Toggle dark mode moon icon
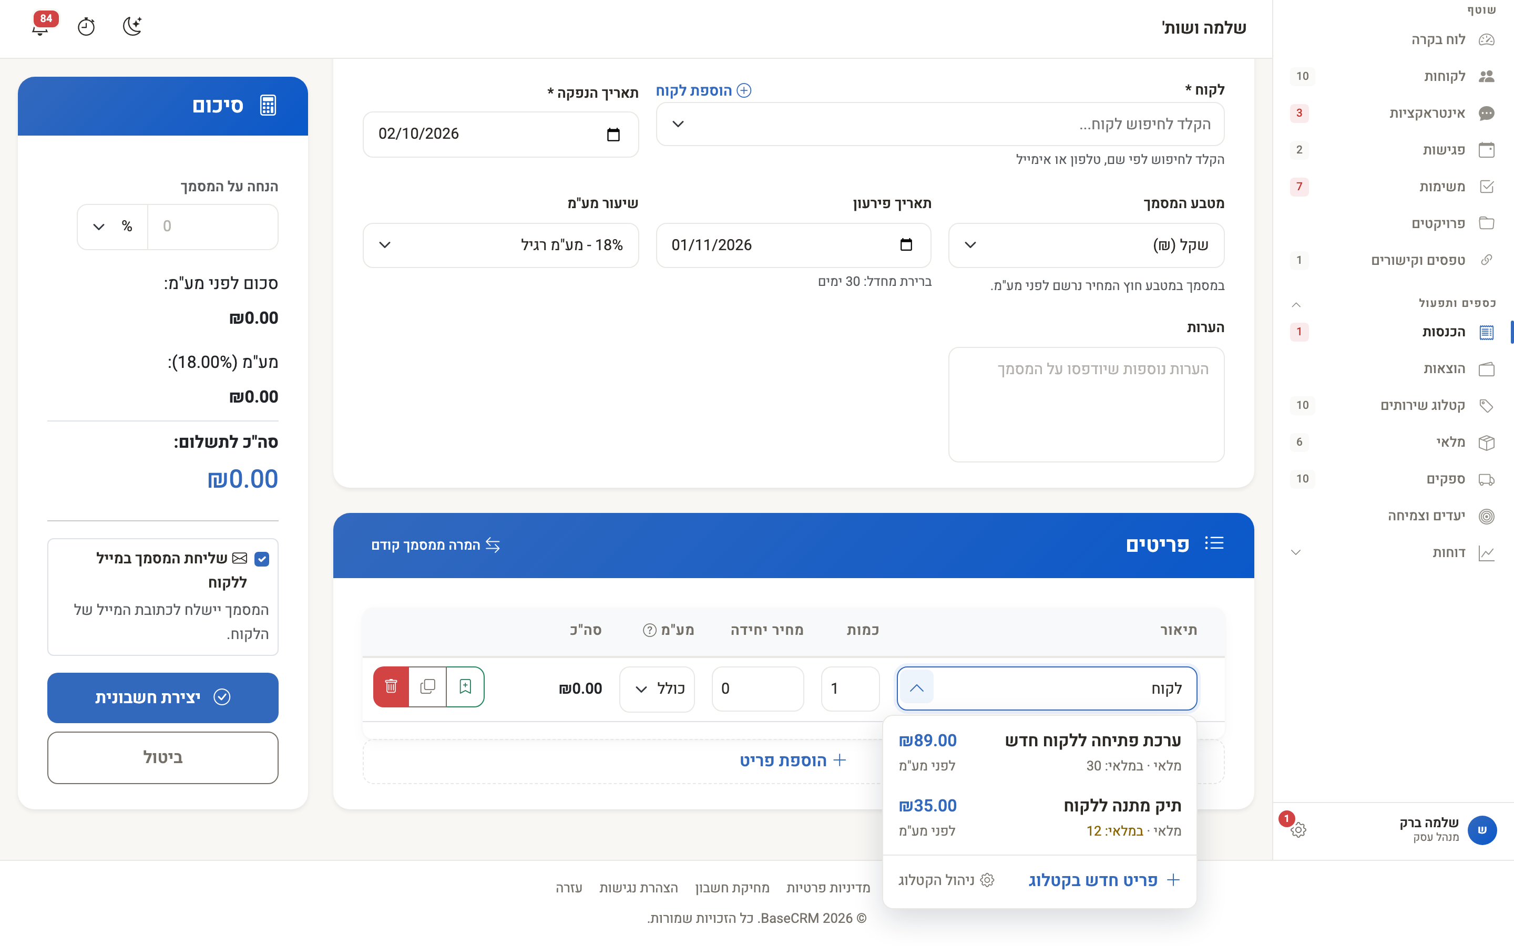 (x=132, y=26)
